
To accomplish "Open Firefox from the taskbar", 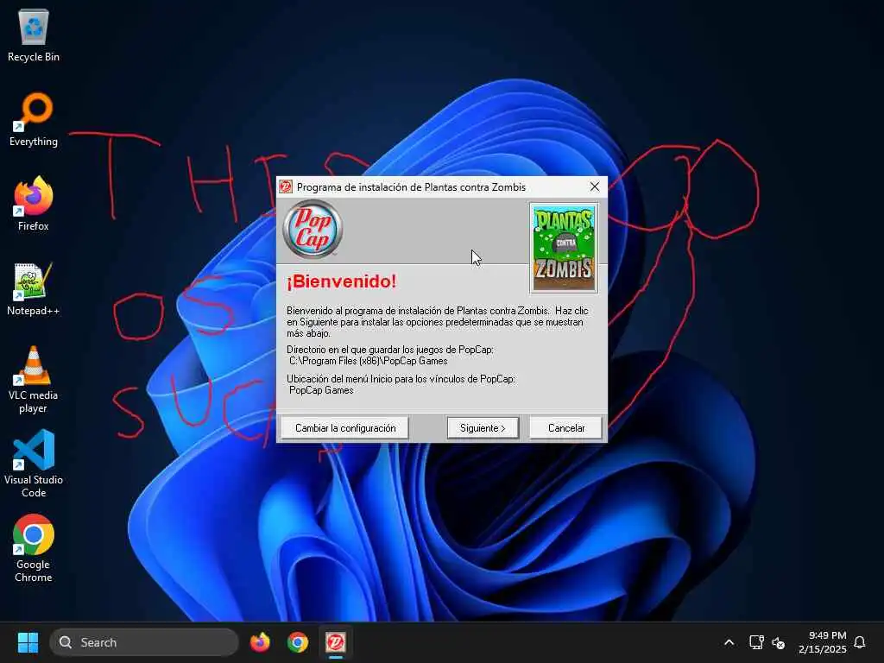I will pyautogui.click(x=260, y=642).
